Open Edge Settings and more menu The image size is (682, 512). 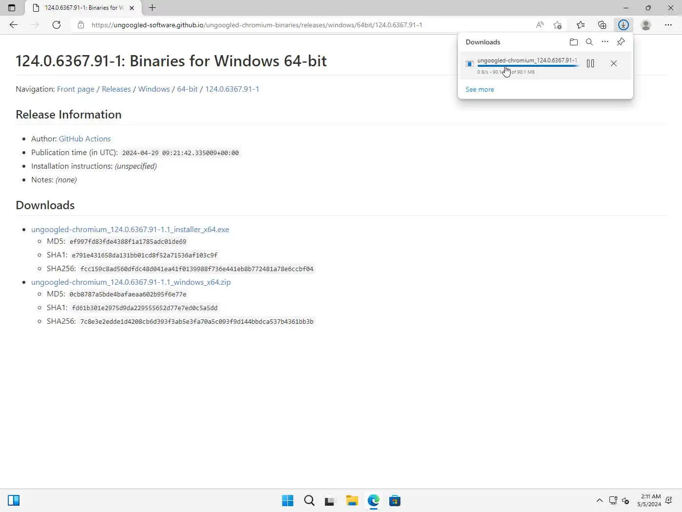(668, 25)
